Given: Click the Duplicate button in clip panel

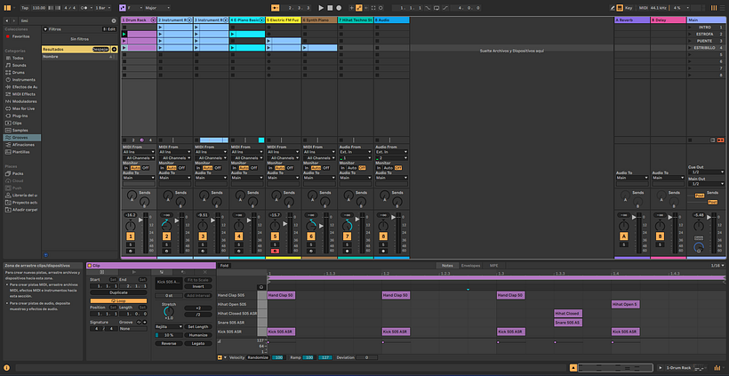Looking at the screenshot, I should [118, 292].
